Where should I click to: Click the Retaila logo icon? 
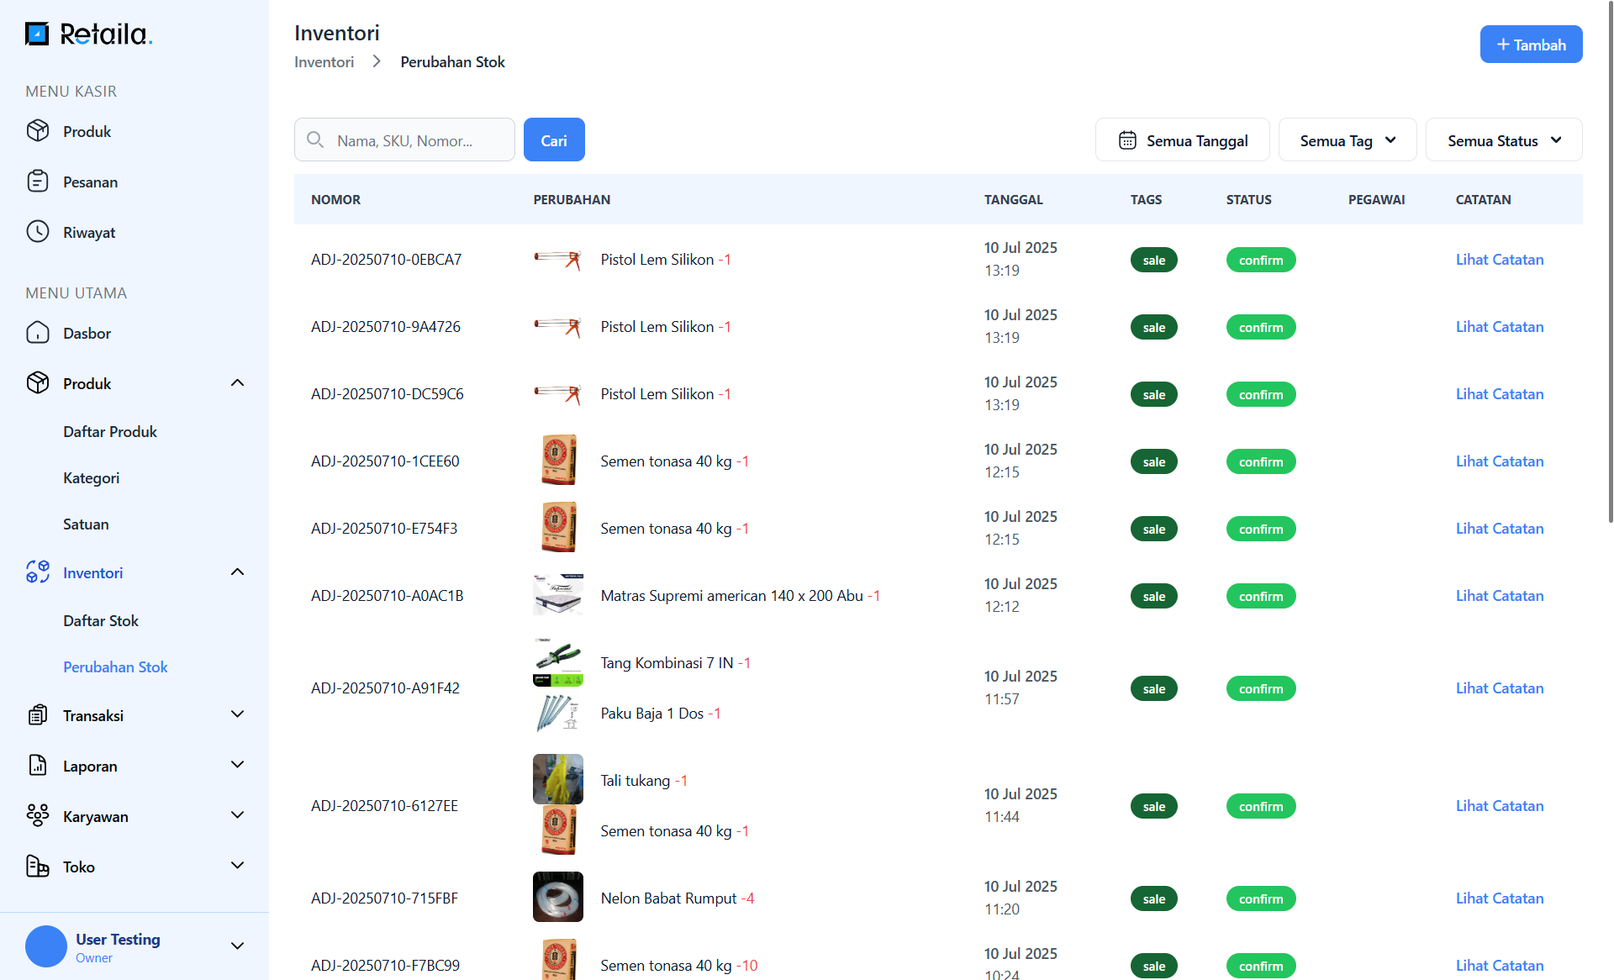[37, 34]
